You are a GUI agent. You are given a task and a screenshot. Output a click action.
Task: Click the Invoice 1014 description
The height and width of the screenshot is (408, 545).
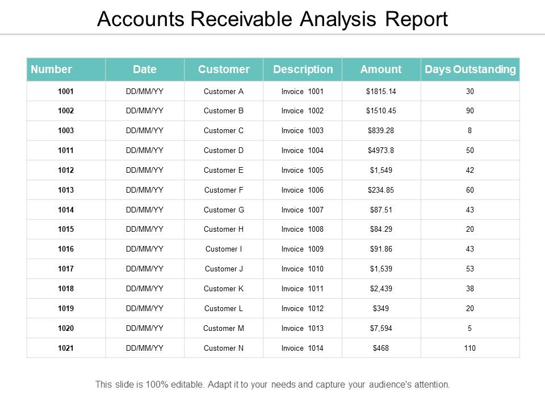(303, 347)
